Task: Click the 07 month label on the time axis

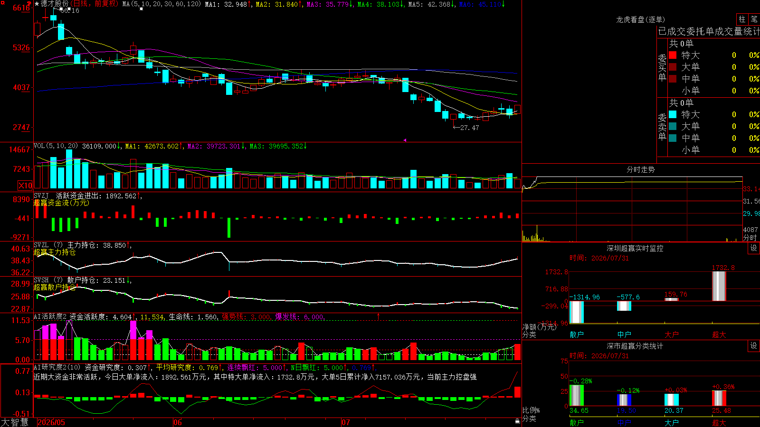Action: coord(346,422)
